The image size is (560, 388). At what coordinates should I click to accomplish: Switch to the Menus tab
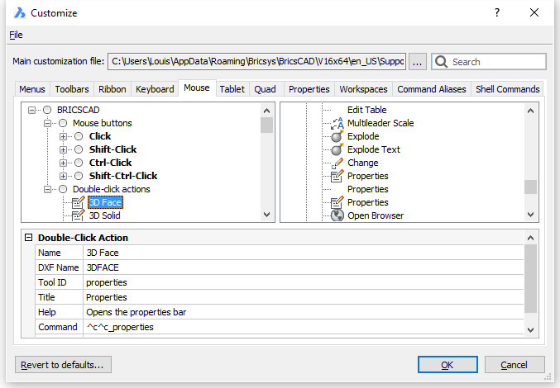point(32,89)
